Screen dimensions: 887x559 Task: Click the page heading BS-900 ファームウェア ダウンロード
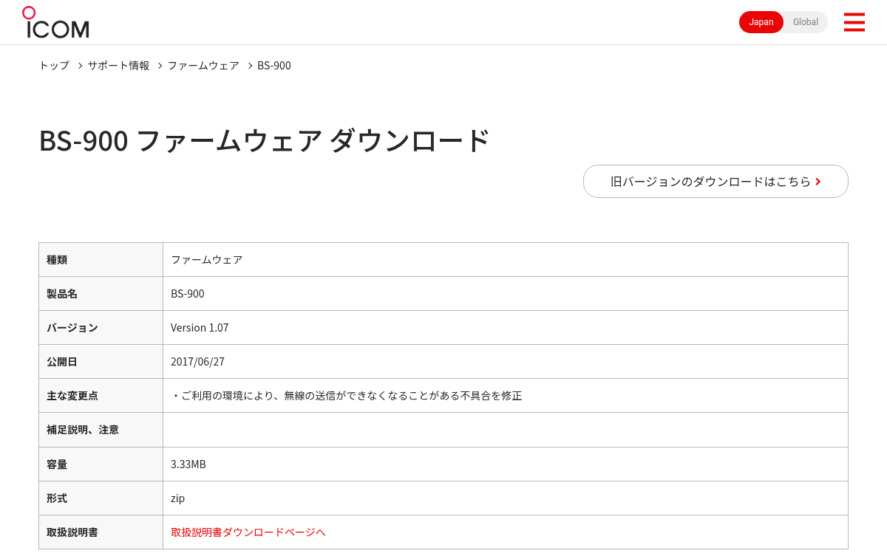(x=265, y=140)
